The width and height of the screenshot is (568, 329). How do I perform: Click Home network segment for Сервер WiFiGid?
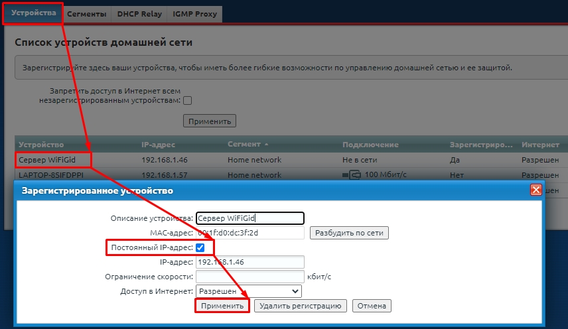[254, 160]
